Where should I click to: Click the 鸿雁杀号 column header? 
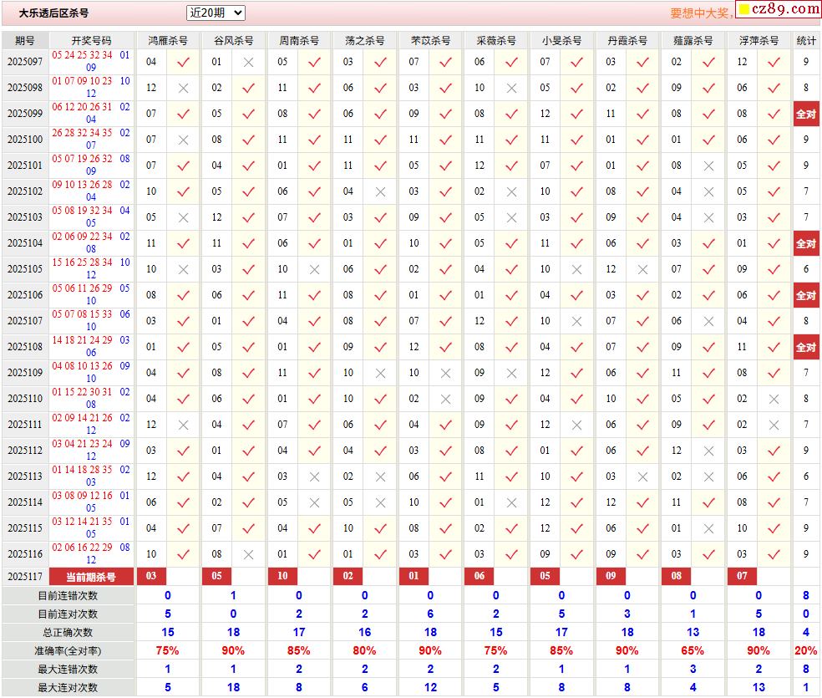click(x=167, y=40)
